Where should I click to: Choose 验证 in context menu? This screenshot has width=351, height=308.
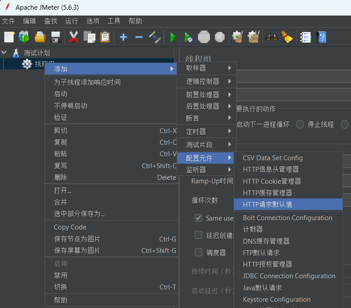111,117
